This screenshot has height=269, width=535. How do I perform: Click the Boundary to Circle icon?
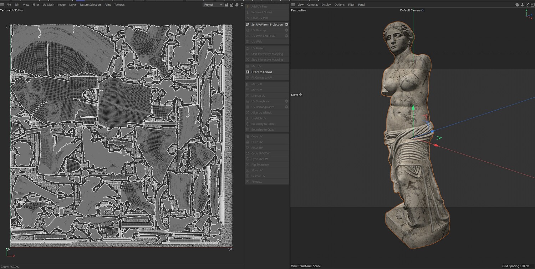pyautogui.click(x=248, y=124)
